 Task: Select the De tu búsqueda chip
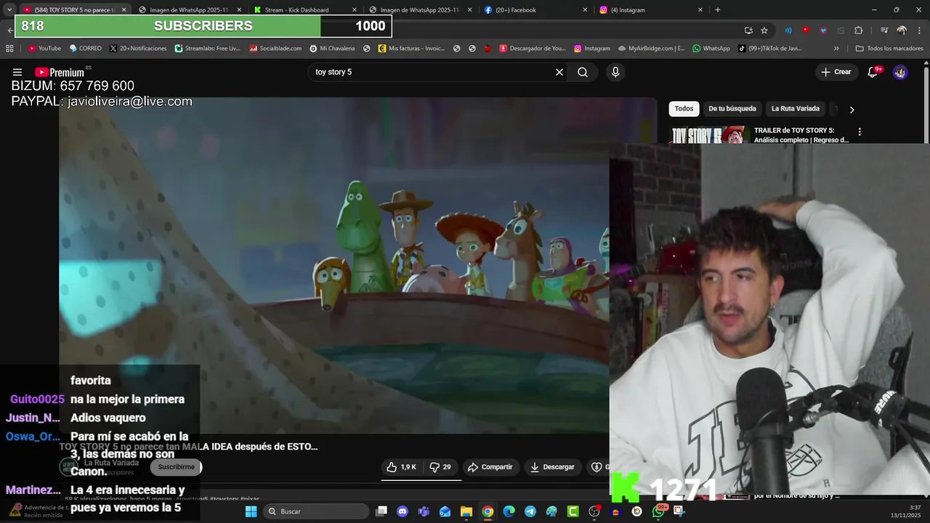[x=732, y=109]
